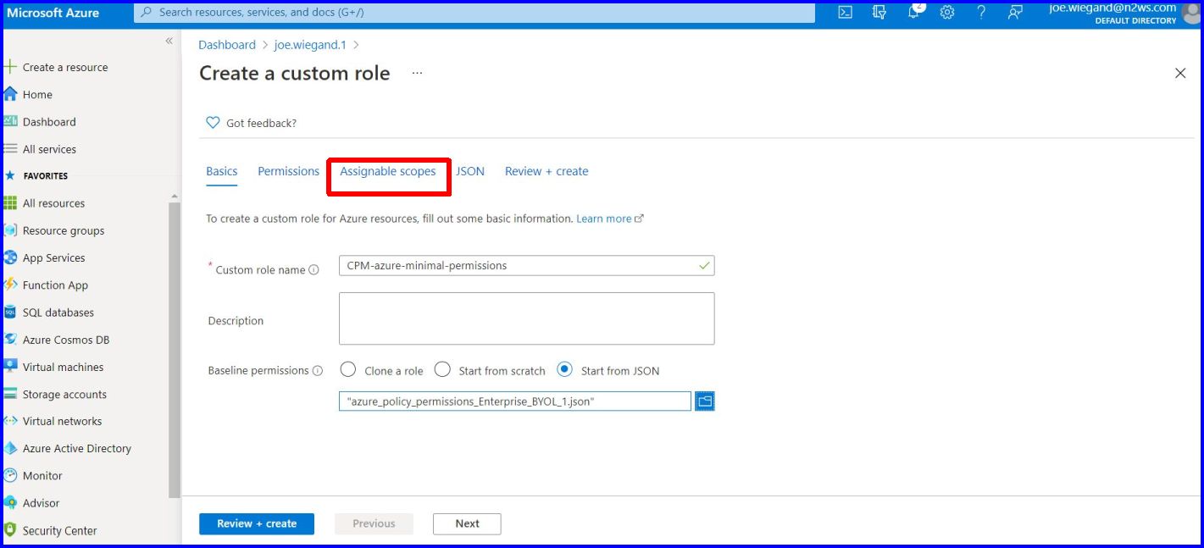
Task: Click the All services list icon
Action: point(10,148)
